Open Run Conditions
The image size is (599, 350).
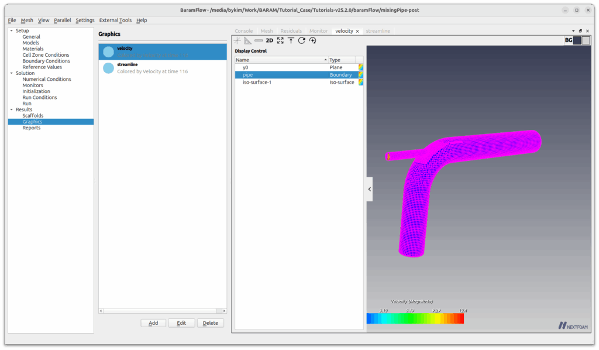[x=40, y=97]
